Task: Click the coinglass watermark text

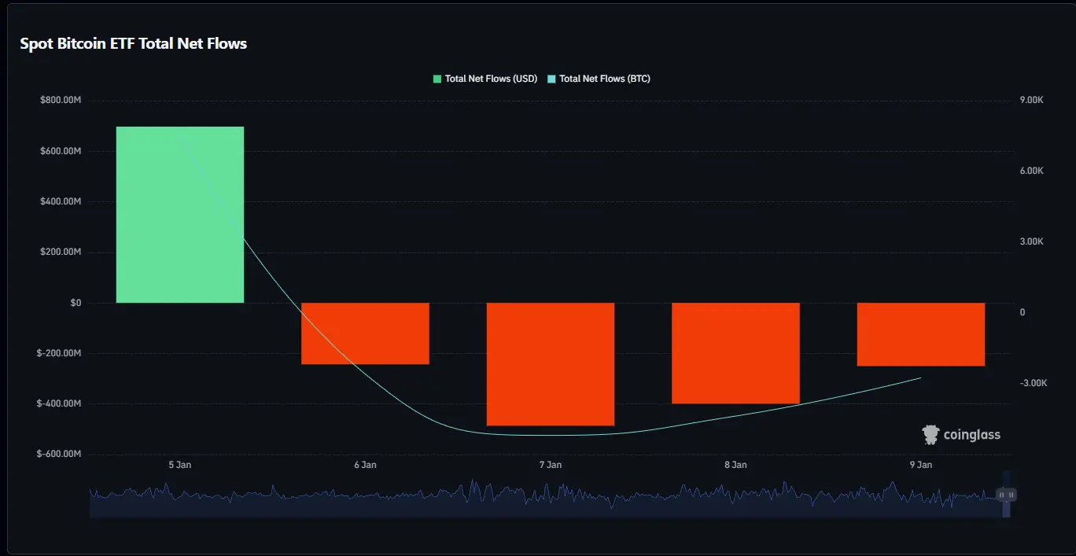Action: pos(971,435)
